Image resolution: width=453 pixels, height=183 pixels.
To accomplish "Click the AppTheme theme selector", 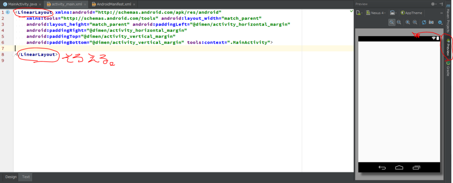I will (411, 13).
